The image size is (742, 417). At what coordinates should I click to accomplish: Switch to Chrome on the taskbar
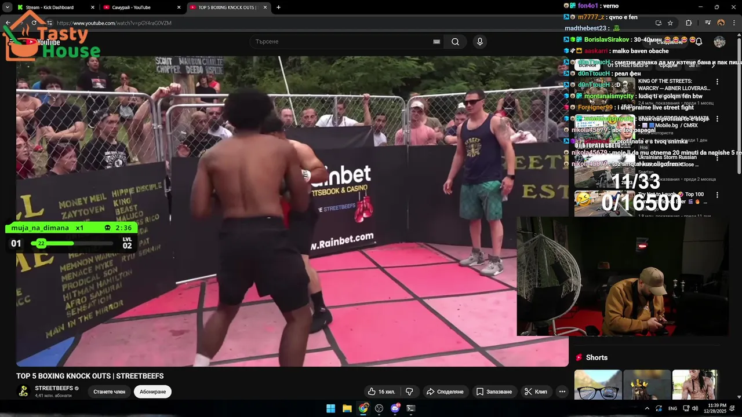363,408
